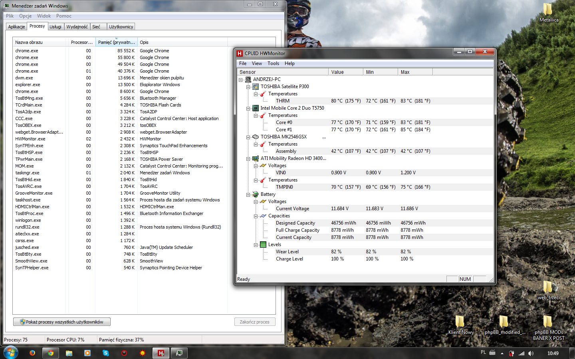Click HWMonitor title bar H icon
Screen dimensions: 575x359
(240, 53)
